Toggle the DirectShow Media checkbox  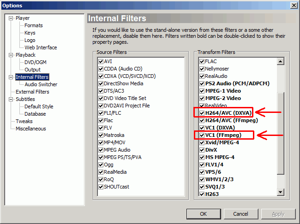101,84
